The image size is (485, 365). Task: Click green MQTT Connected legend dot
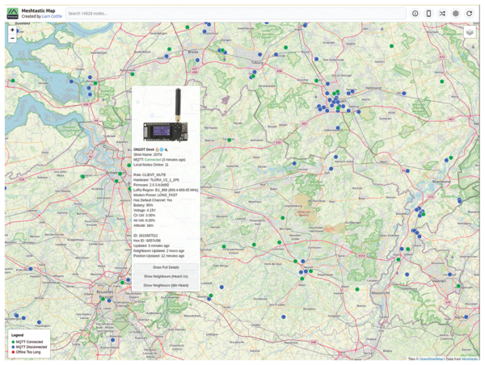pos(13,342)
